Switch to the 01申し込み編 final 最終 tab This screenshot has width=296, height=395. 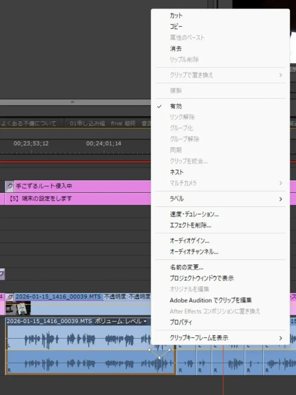pos(102,123)
